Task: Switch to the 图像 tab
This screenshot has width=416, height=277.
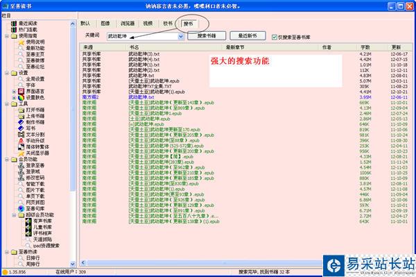Action: tap(105, 24)
